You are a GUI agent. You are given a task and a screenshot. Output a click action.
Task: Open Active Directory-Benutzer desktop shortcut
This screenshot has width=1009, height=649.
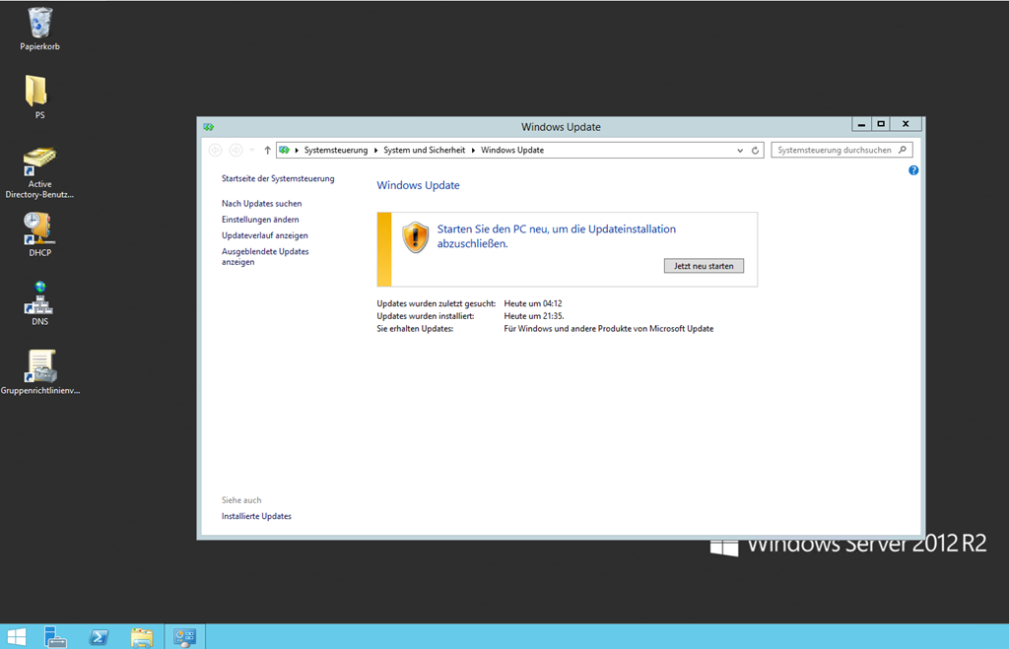[39, 161]
